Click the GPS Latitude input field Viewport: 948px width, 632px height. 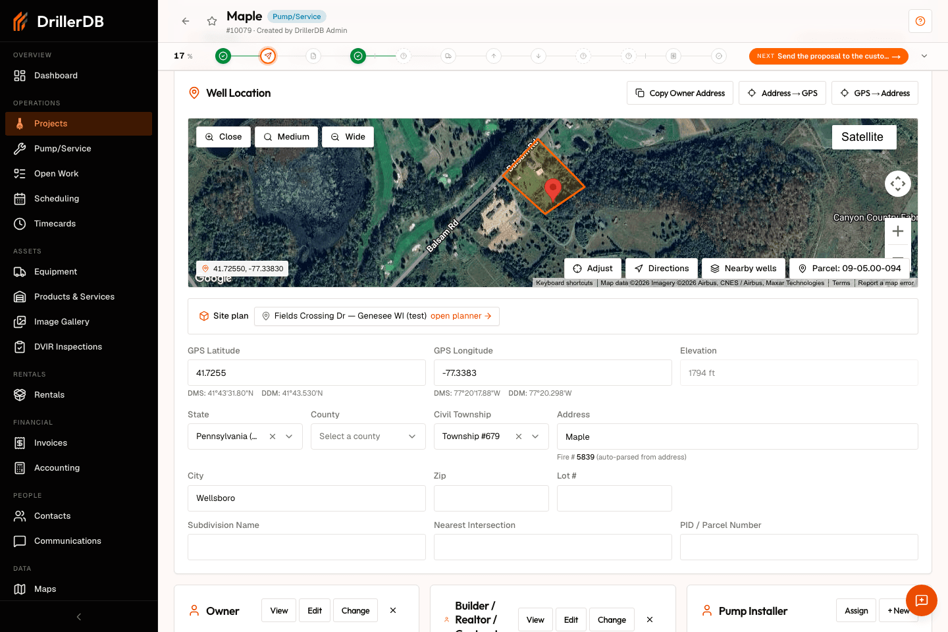[x=307, y=373]
